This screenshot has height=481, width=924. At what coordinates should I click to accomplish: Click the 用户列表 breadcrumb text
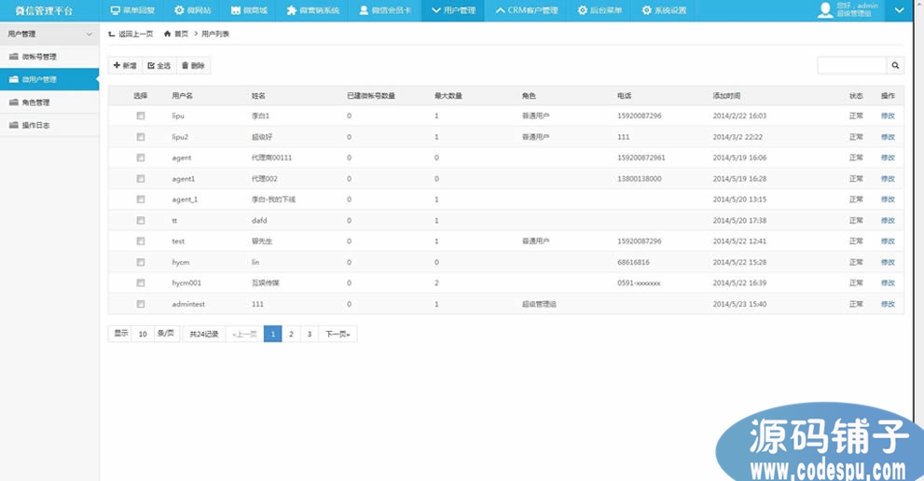click(x=215, y=34)
